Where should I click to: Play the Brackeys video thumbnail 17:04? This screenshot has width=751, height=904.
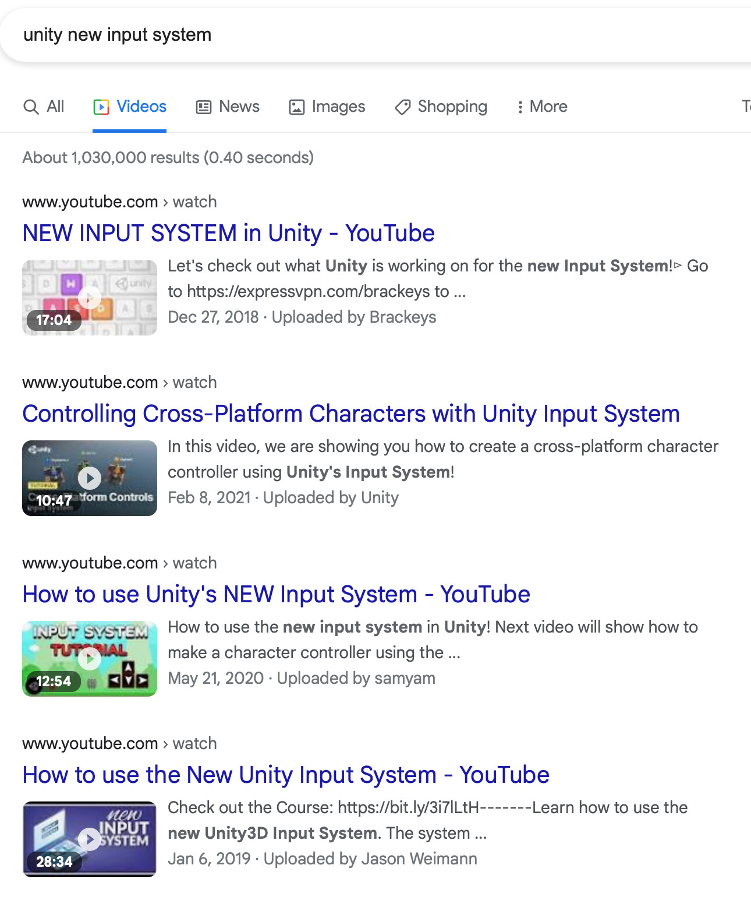coord(90,298)
